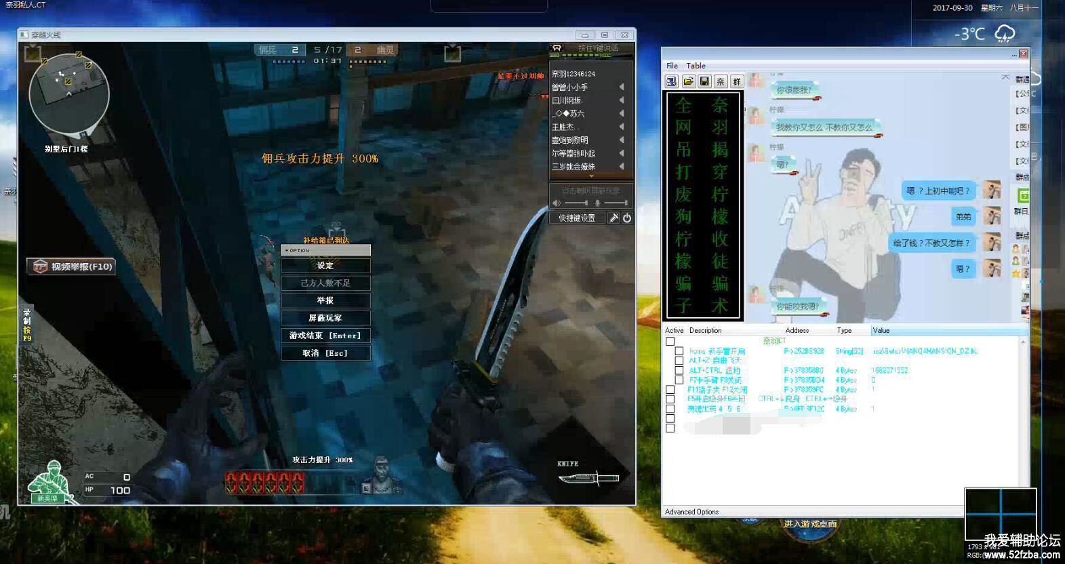Toggle the 奈羽CT group checkbox
Viewport: 1065px width, 564px height.
(x=670, y=342)
